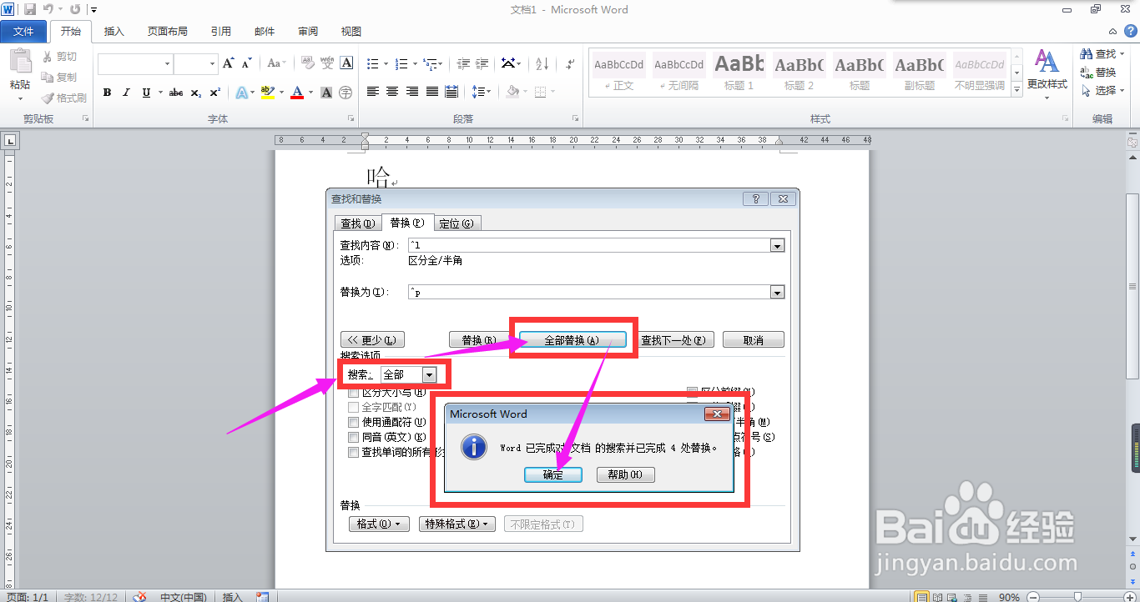This screenshot has width=1140, height=602.
Task: Align text right in paragraph group
Action: tap(412, 92)
